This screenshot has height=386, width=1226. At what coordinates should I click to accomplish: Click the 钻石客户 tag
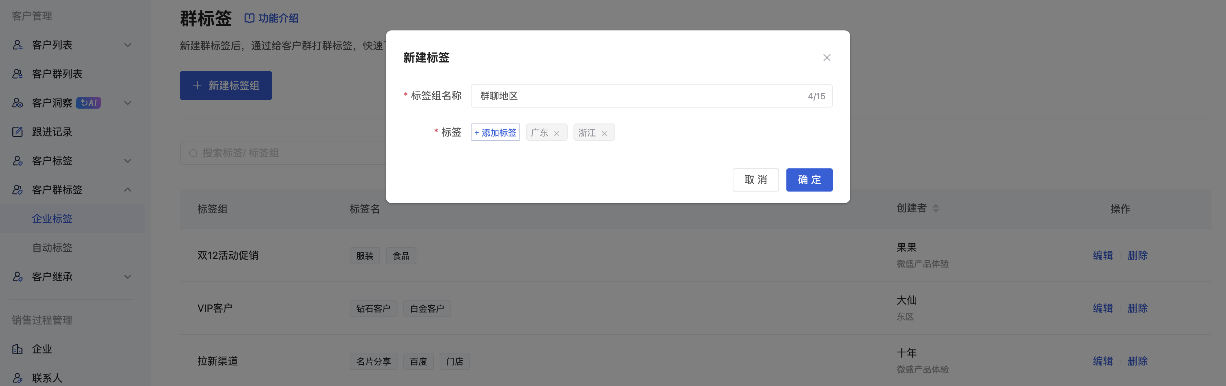[373, 309]
